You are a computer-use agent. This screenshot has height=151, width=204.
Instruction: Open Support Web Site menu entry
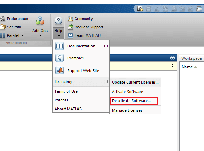point(81,71)
